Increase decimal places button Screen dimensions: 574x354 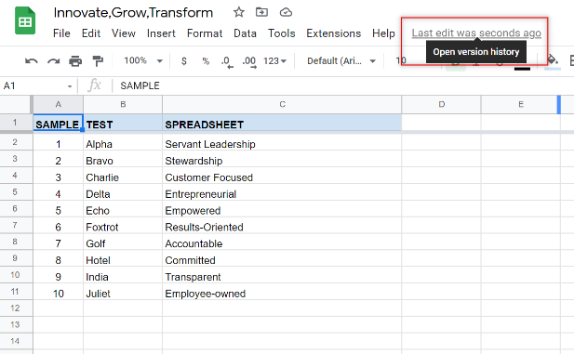(x=249, y=62)
